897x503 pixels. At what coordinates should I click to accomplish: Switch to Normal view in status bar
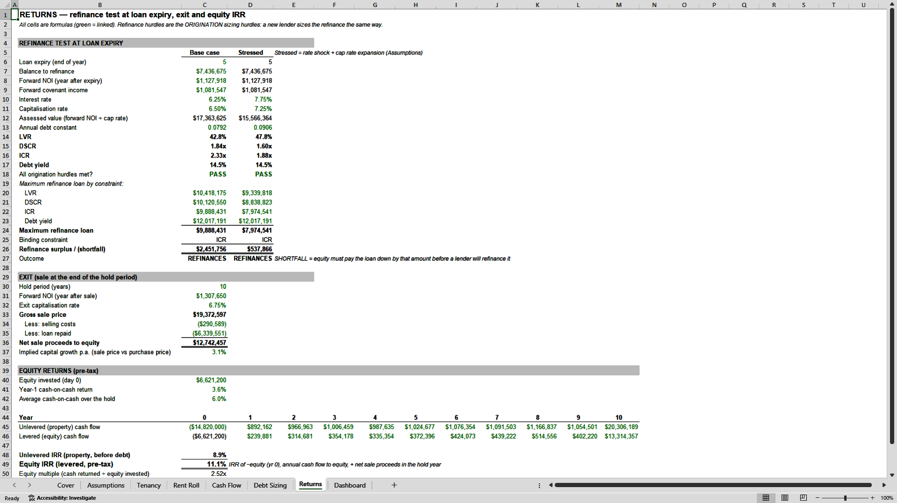[x=766, y=498]
